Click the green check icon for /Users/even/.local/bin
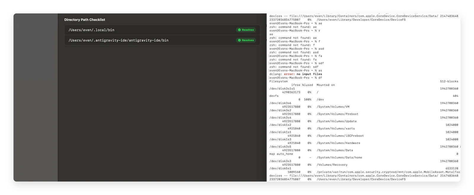 pos(239,30)
